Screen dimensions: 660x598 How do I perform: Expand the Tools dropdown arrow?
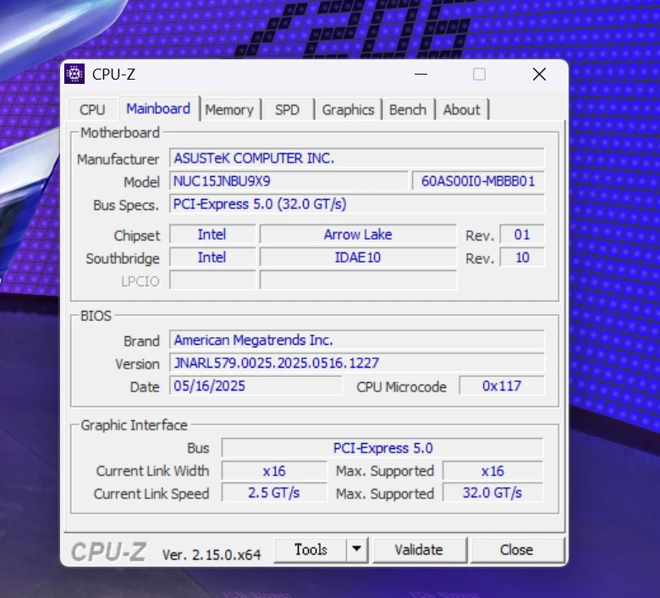pos(356,550)
